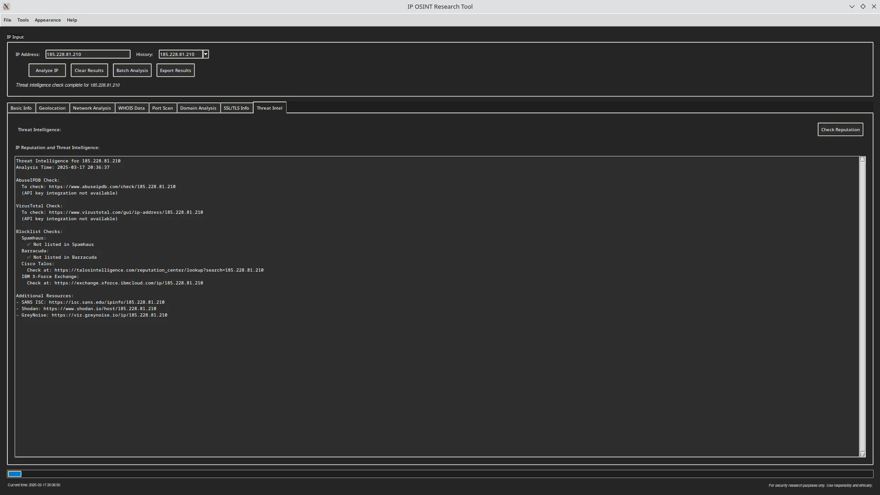Click the IP Address input field
Viewport: 880px width, 495px height.
[x=88, y=54]
